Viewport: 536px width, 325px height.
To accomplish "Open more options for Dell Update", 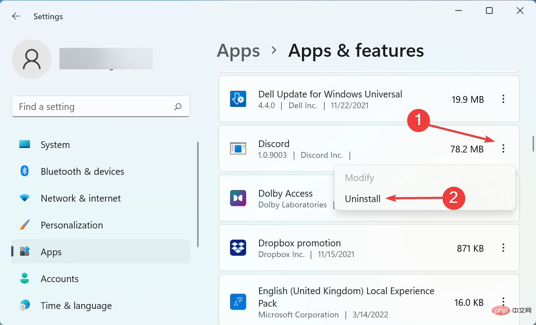I will [x=503, y=99].
